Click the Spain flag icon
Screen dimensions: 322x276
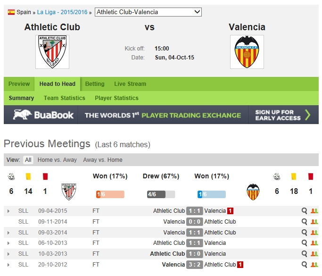point(11,12)
